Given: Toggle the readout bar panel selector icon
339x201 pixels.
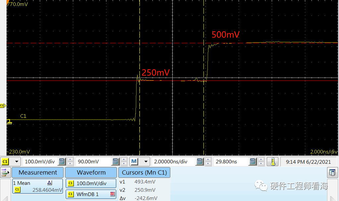Looking at the screenshot, I should point(5,173).
